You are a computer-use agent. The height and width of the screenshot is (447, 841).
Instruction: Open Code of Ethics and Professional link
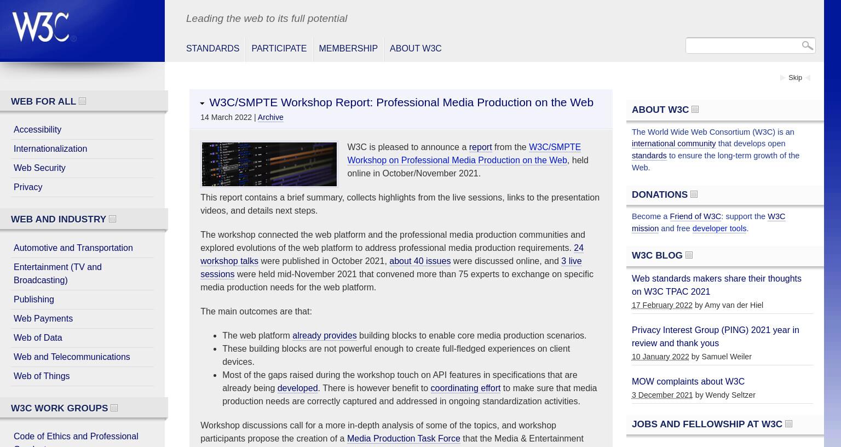point(76,440)
